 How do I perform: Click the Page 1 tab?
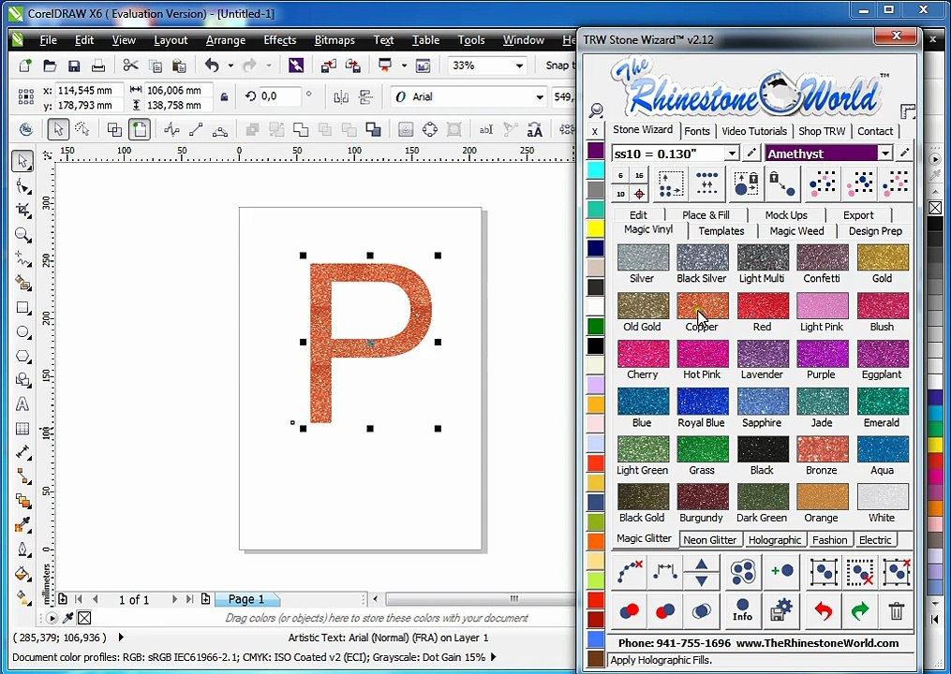pyautogui.click(x=246, y=599)
